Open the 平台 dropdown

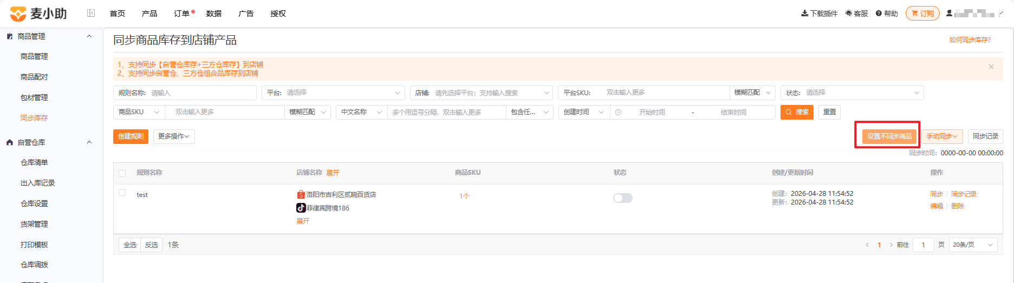click(333, 93)
